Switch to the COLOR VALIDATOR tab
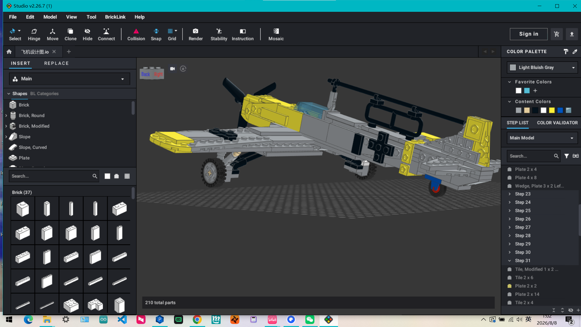The width and height of the screenshot is (581, 327). 557,123
